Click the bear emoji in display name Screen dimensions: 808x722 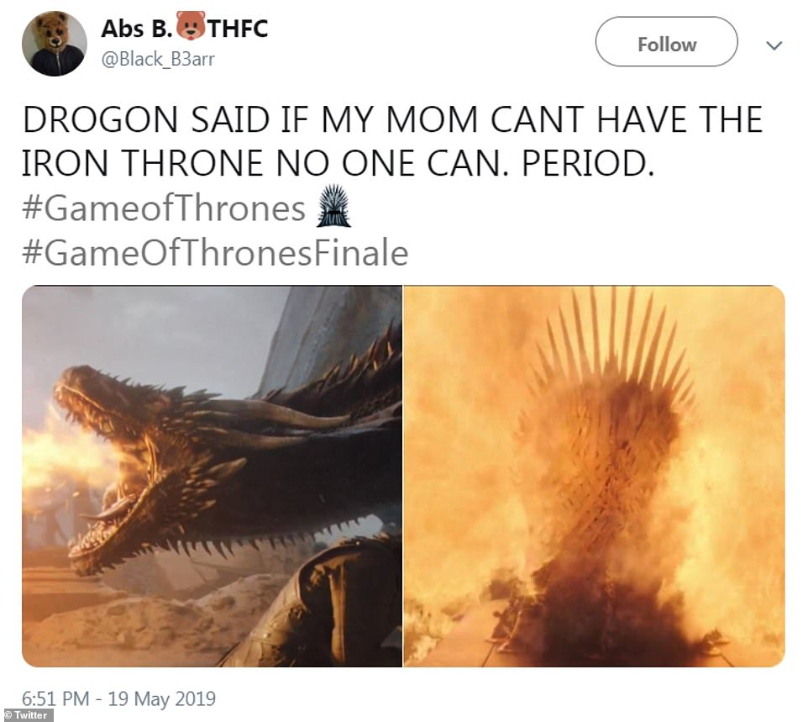click(x=191, y=26)
